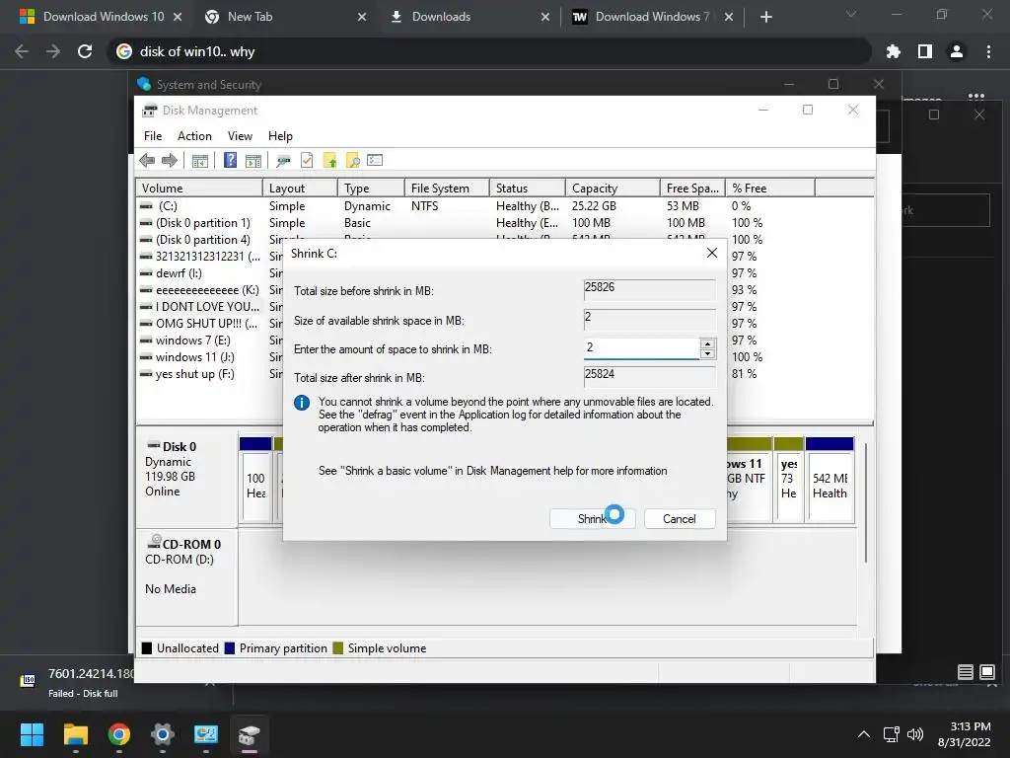This screenshot has width=1010, height=758.
Task: Sort by File System column header
Action: 447,189
